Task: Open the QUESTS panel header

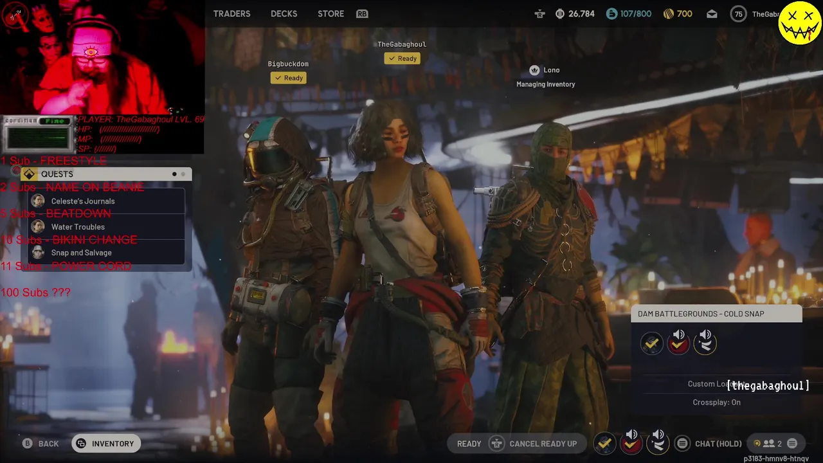Action: coord(106,174)
